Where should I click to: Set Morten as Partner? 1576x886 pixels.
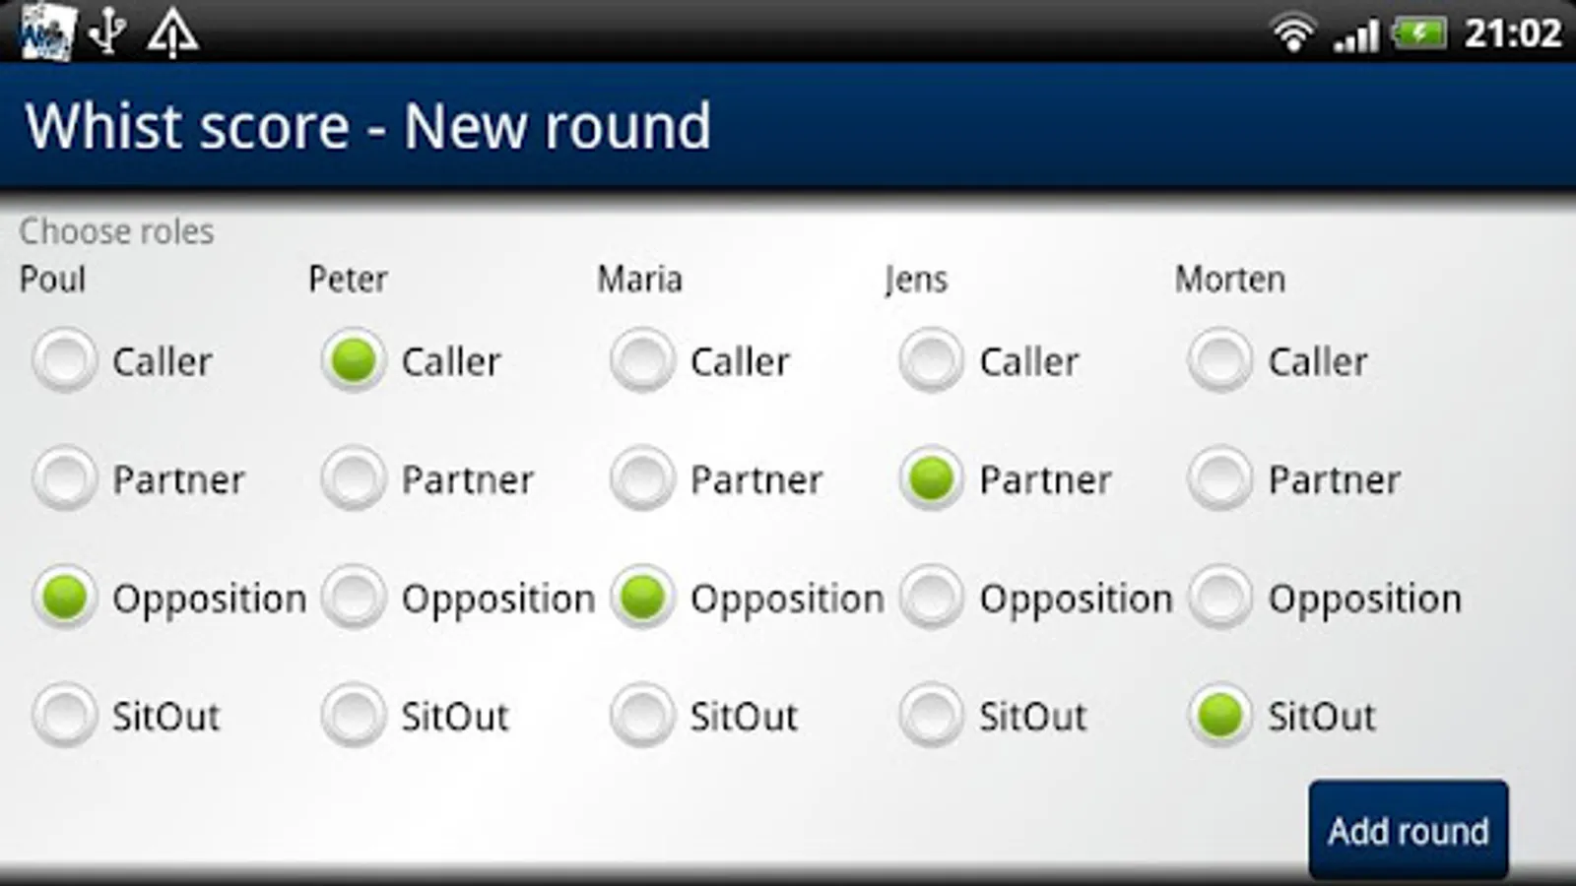click(1219, 479)
